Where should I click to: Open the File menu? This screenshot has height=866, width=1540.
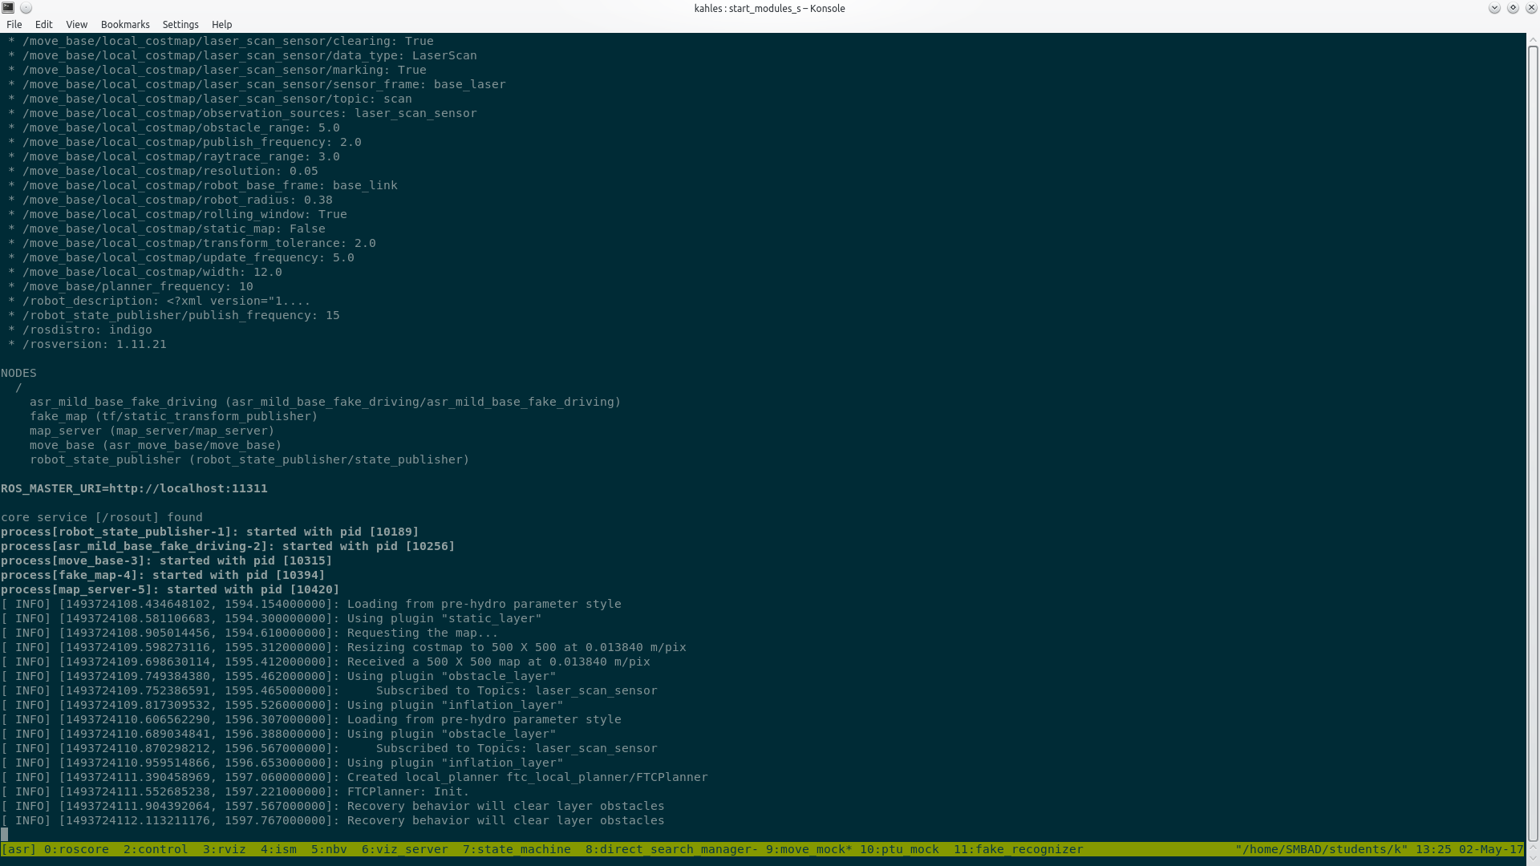(14, 25)
